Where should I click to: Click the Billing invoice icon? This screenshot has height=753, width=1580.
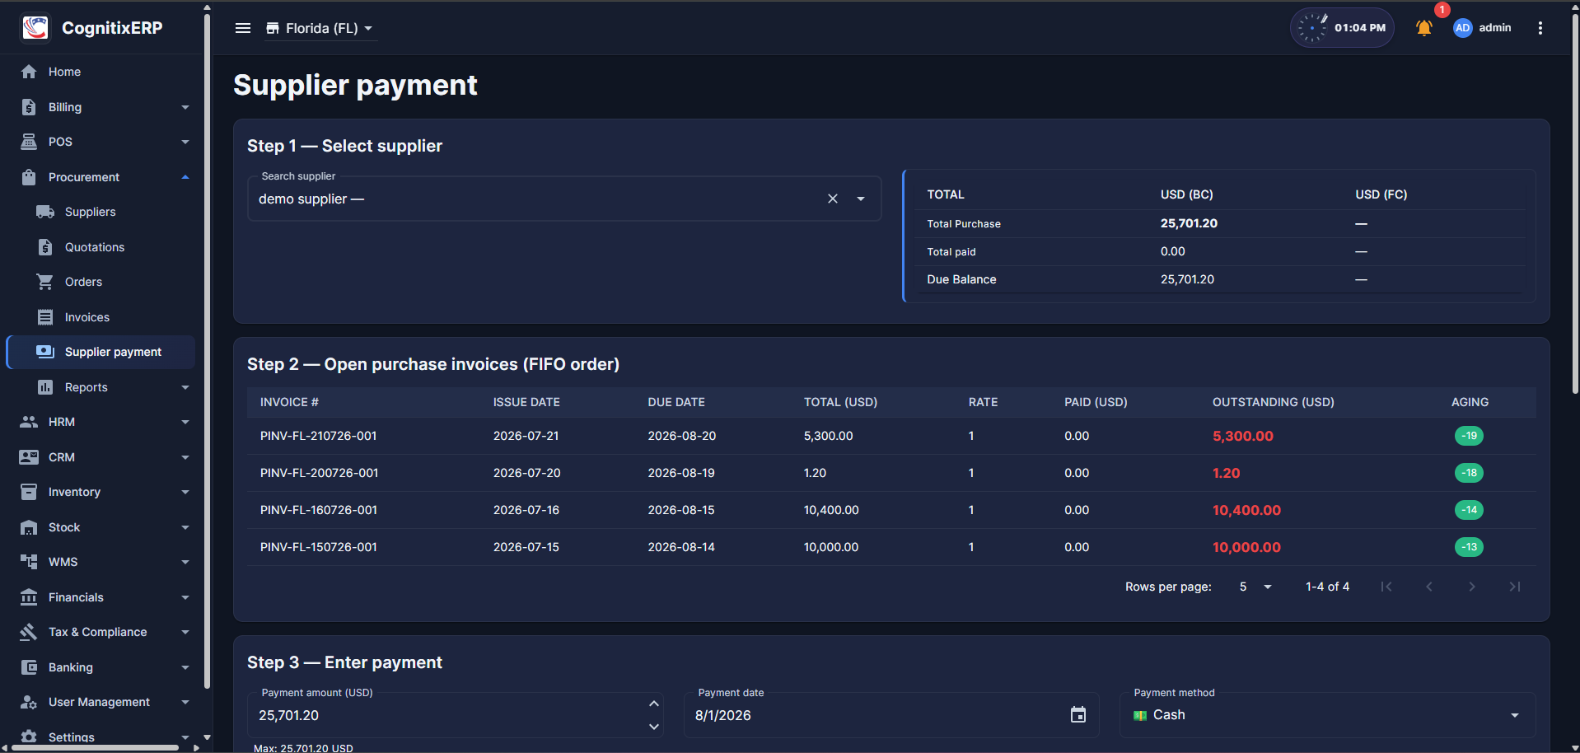[29, 107]
